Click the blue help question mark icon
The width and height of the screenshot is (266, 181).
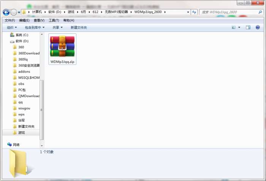[258, 27]
